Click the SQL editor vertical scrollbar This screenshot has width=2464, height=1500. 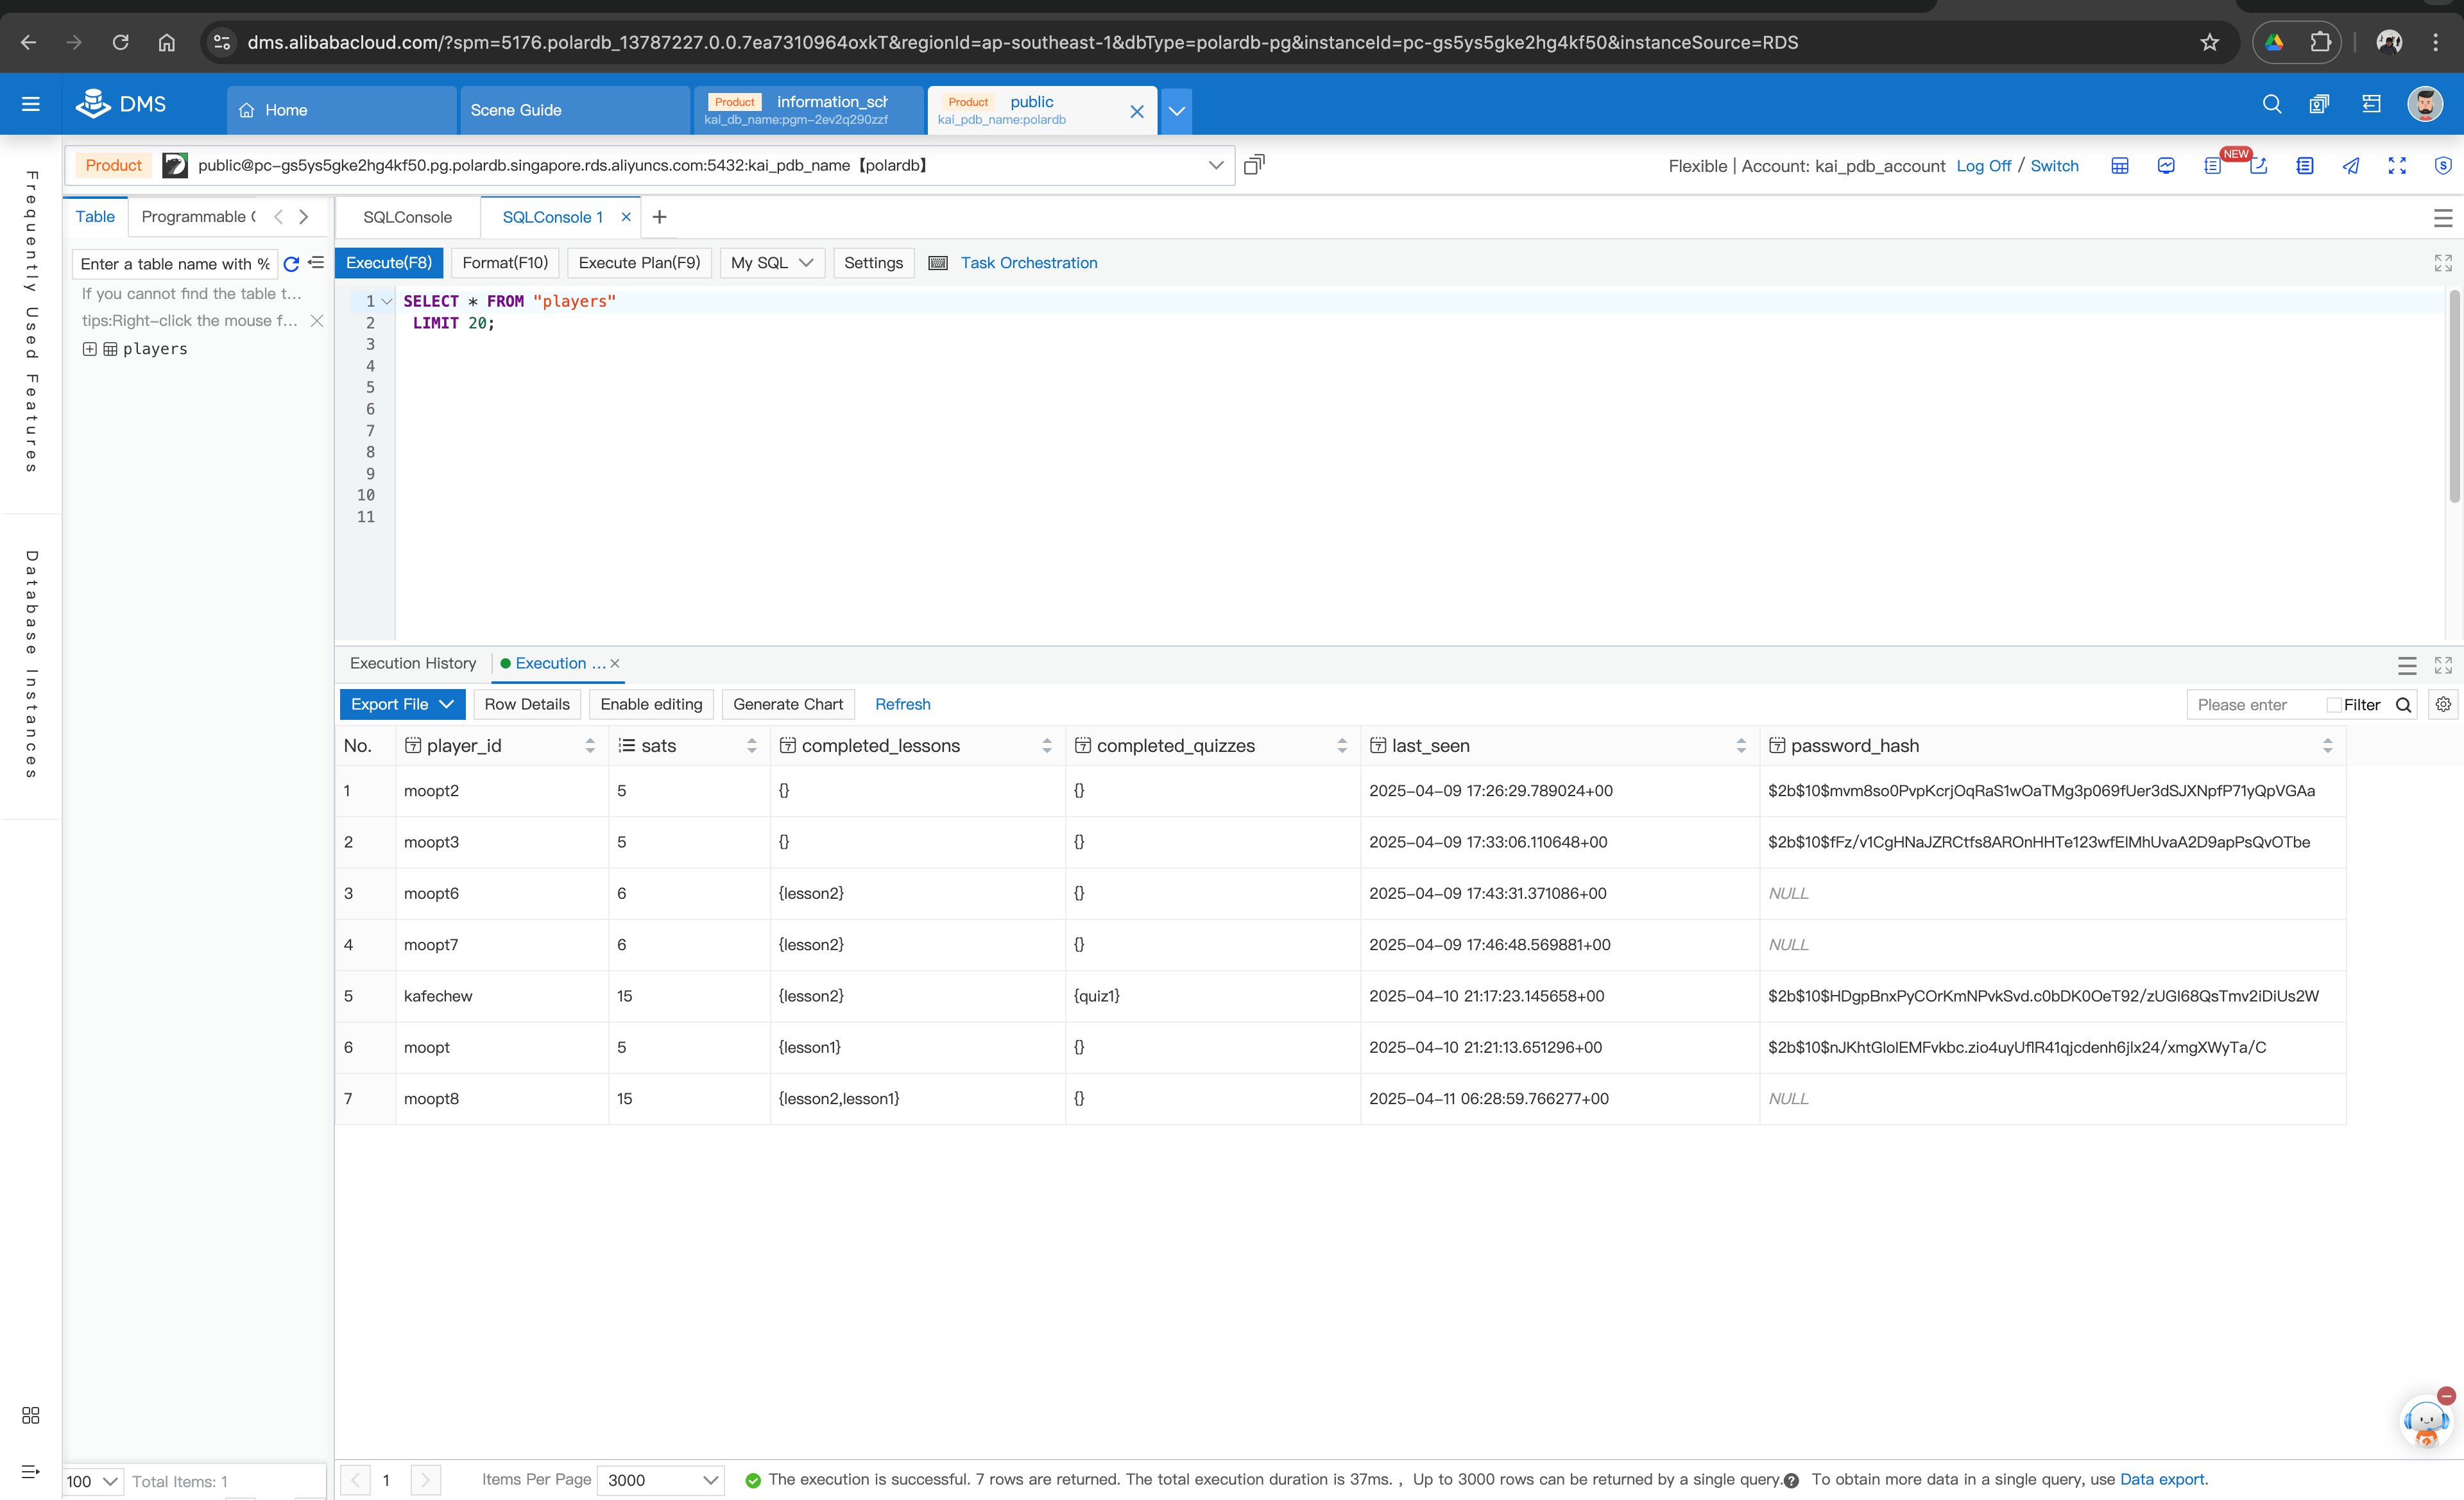click(x=2454, y=397)
